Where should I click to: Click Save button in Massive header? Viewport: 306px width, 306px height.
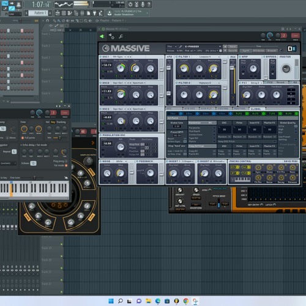233,47
